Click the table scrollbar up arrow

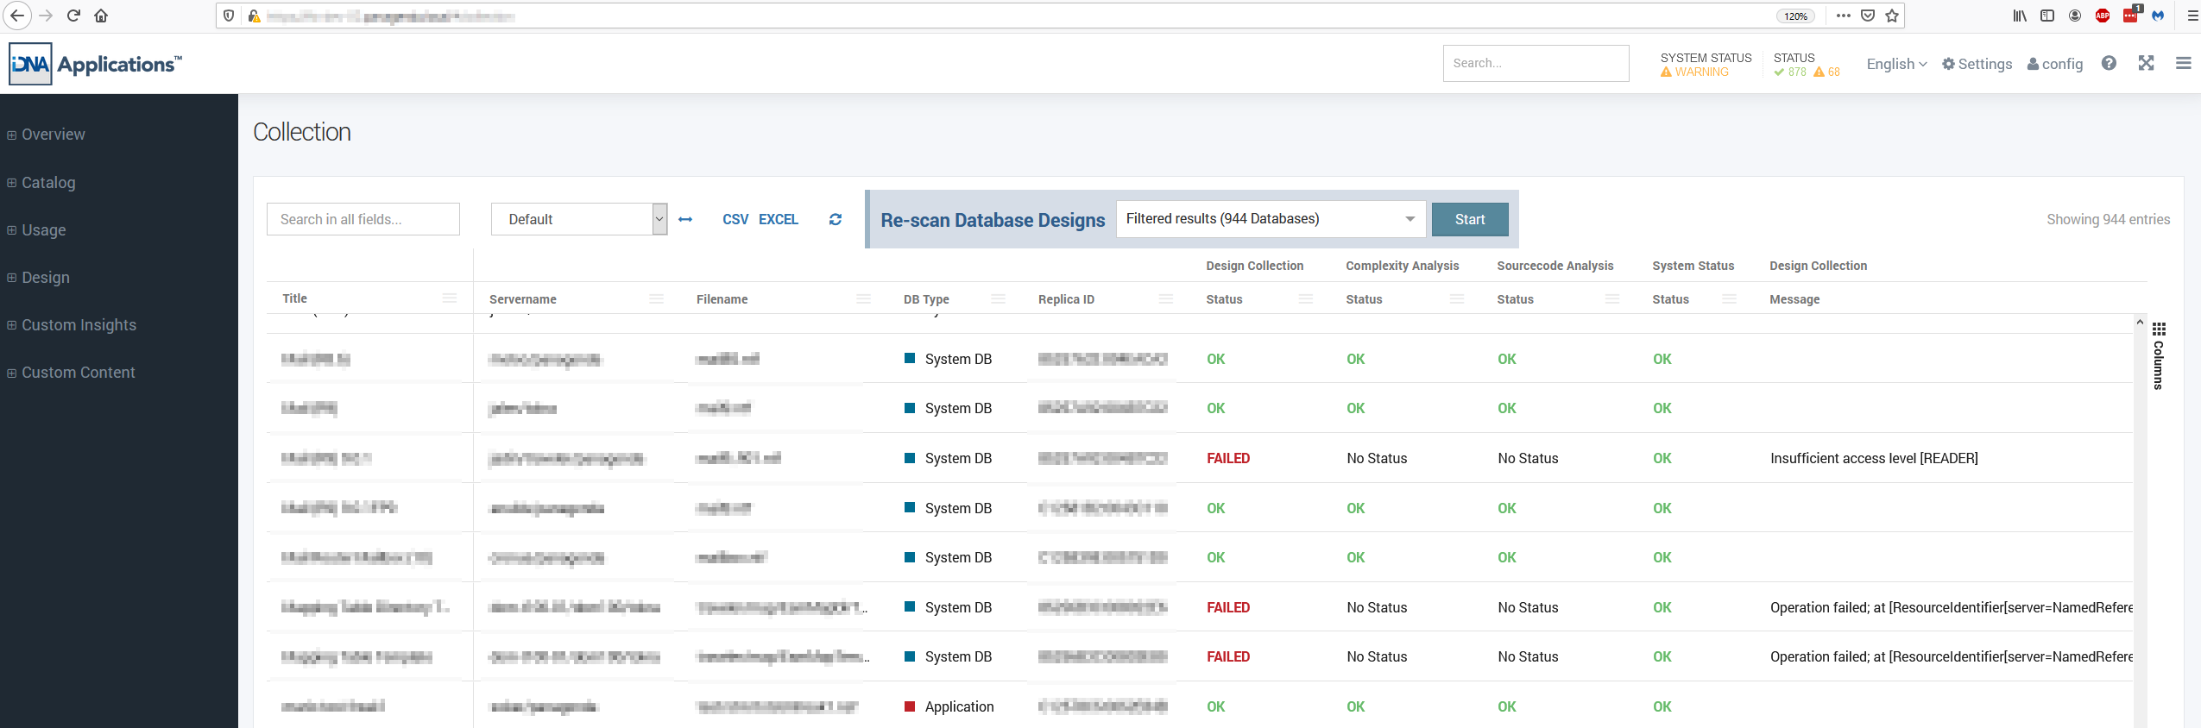pos(2140,322)
